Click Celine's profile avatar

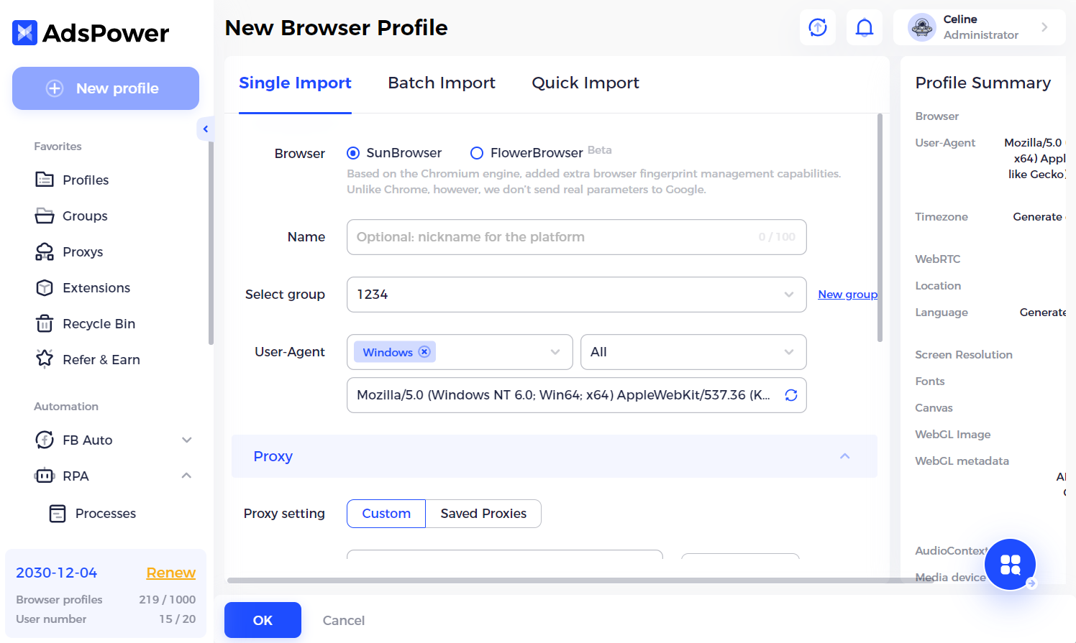(922, 27)
